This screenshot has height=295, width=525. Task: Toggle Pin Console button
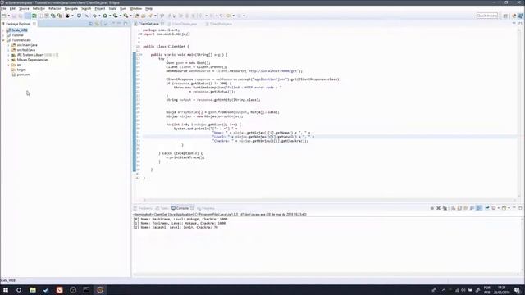pos(487,208)
